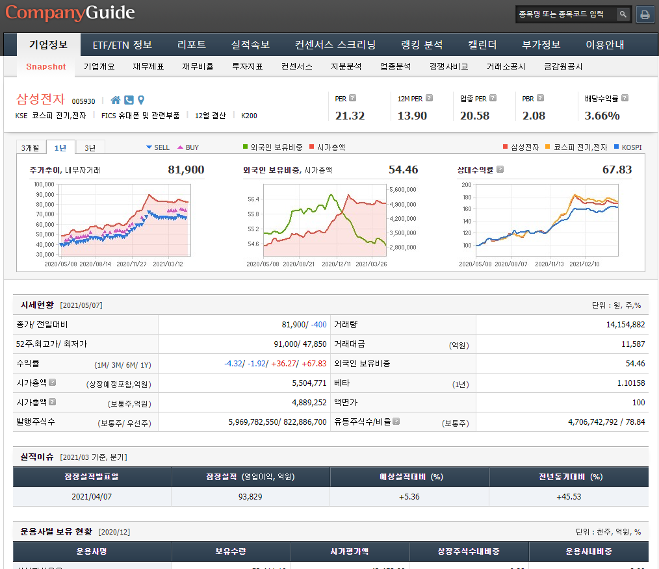Click help icon beside 시가총액 보통주 row

coord(52,402)
